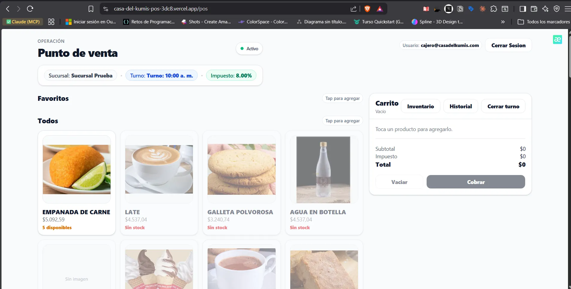
Task: Click the user email 'cajero@casadelkumis.com'
Action: [x=450, y=45]
